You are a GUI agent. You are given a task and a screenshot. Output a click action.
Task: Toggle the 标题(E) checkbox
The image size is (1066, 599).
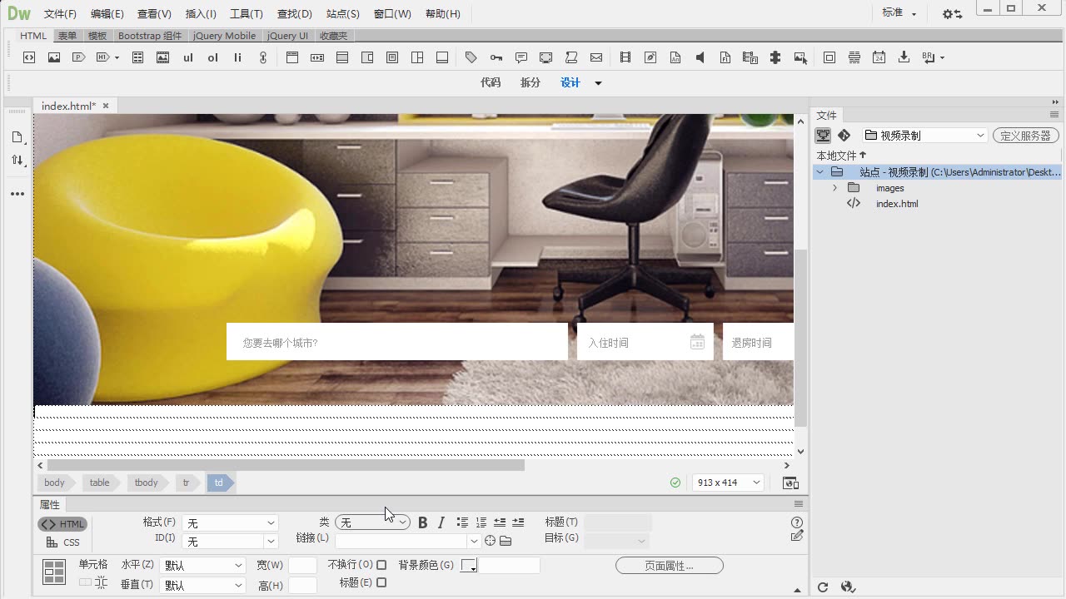(381, 583)
